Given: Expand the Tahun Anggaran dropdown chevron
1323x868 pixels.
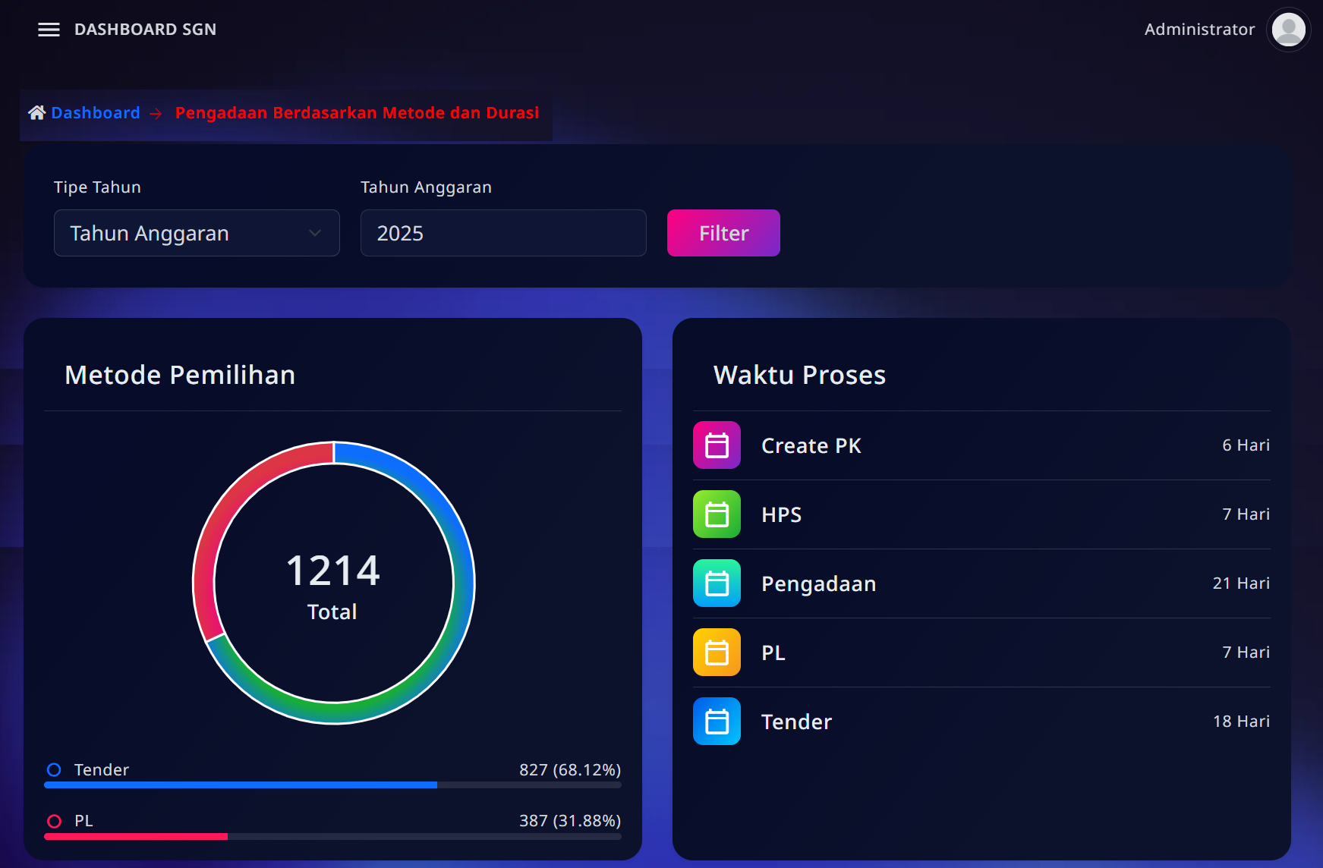Looking at the screenshot, I should click(315, 233).
